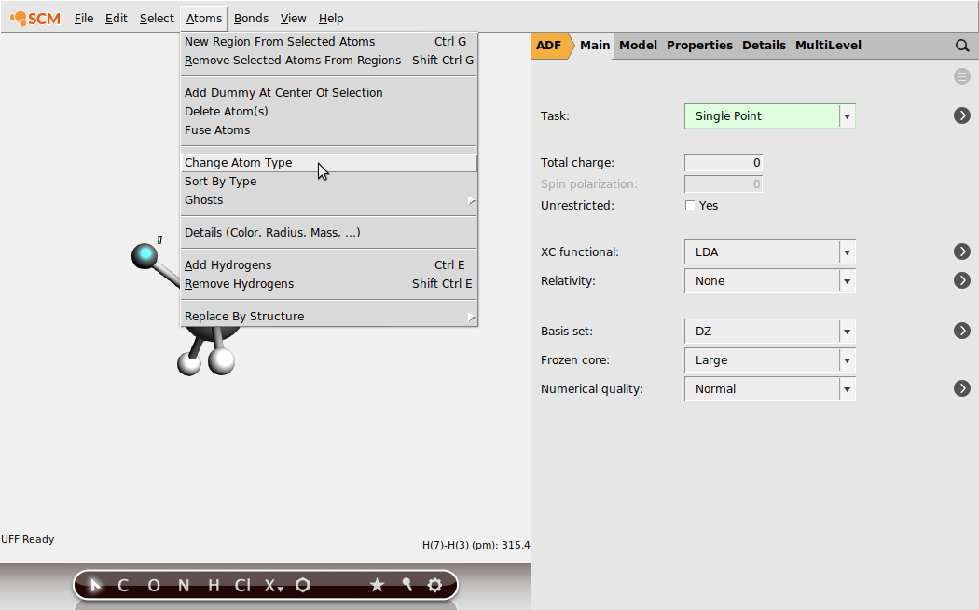Click the UFF Ready status text
The image size is (979, 610).
point(27,539)
